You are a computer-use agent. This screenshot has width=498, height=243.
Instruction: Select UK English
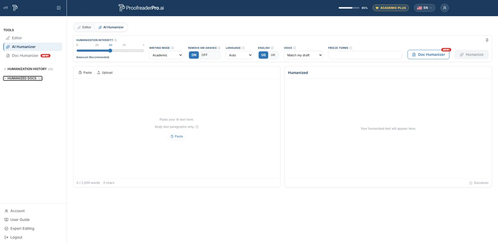click(x=273, y=55)
